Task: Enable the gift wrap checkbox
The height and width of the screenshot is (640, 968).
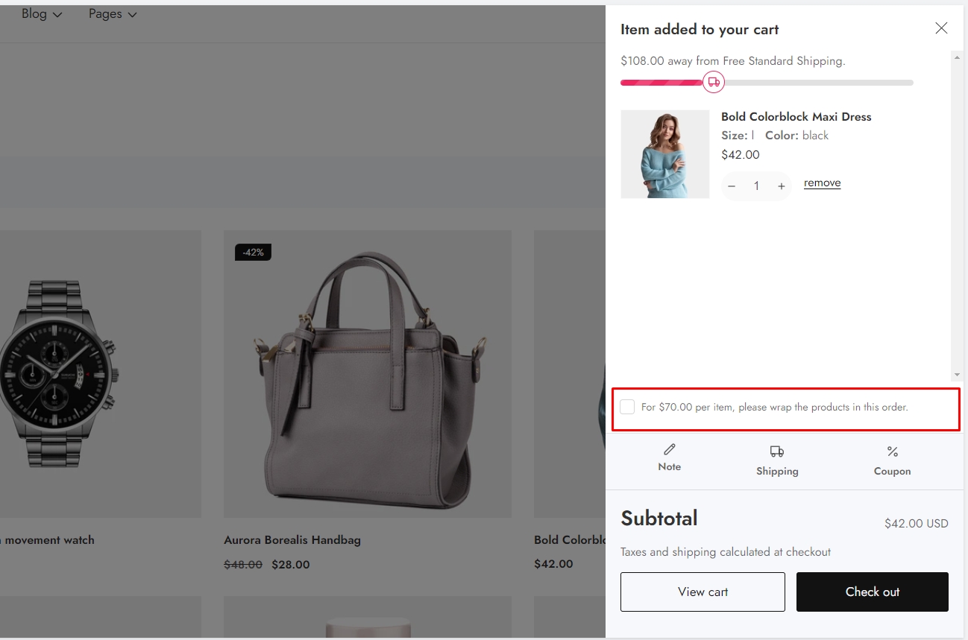Action: (627, 407)
